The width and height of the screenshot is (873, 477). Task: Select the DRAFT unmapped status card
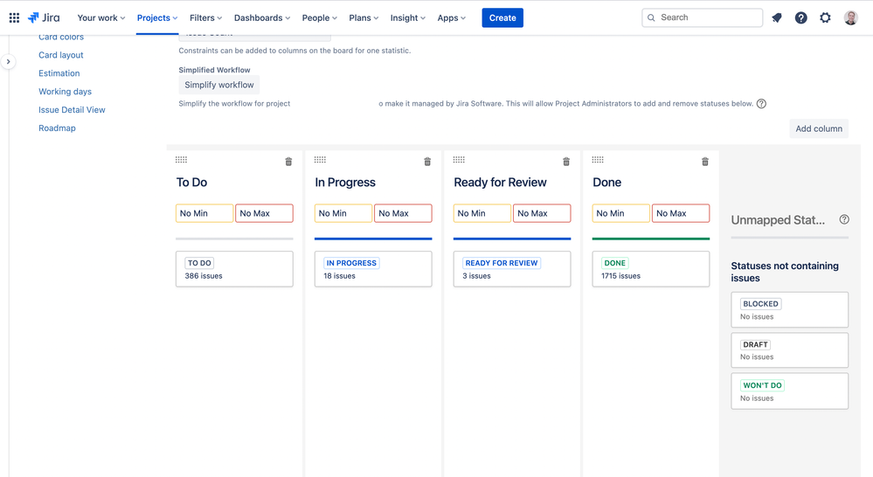[789, 350]
